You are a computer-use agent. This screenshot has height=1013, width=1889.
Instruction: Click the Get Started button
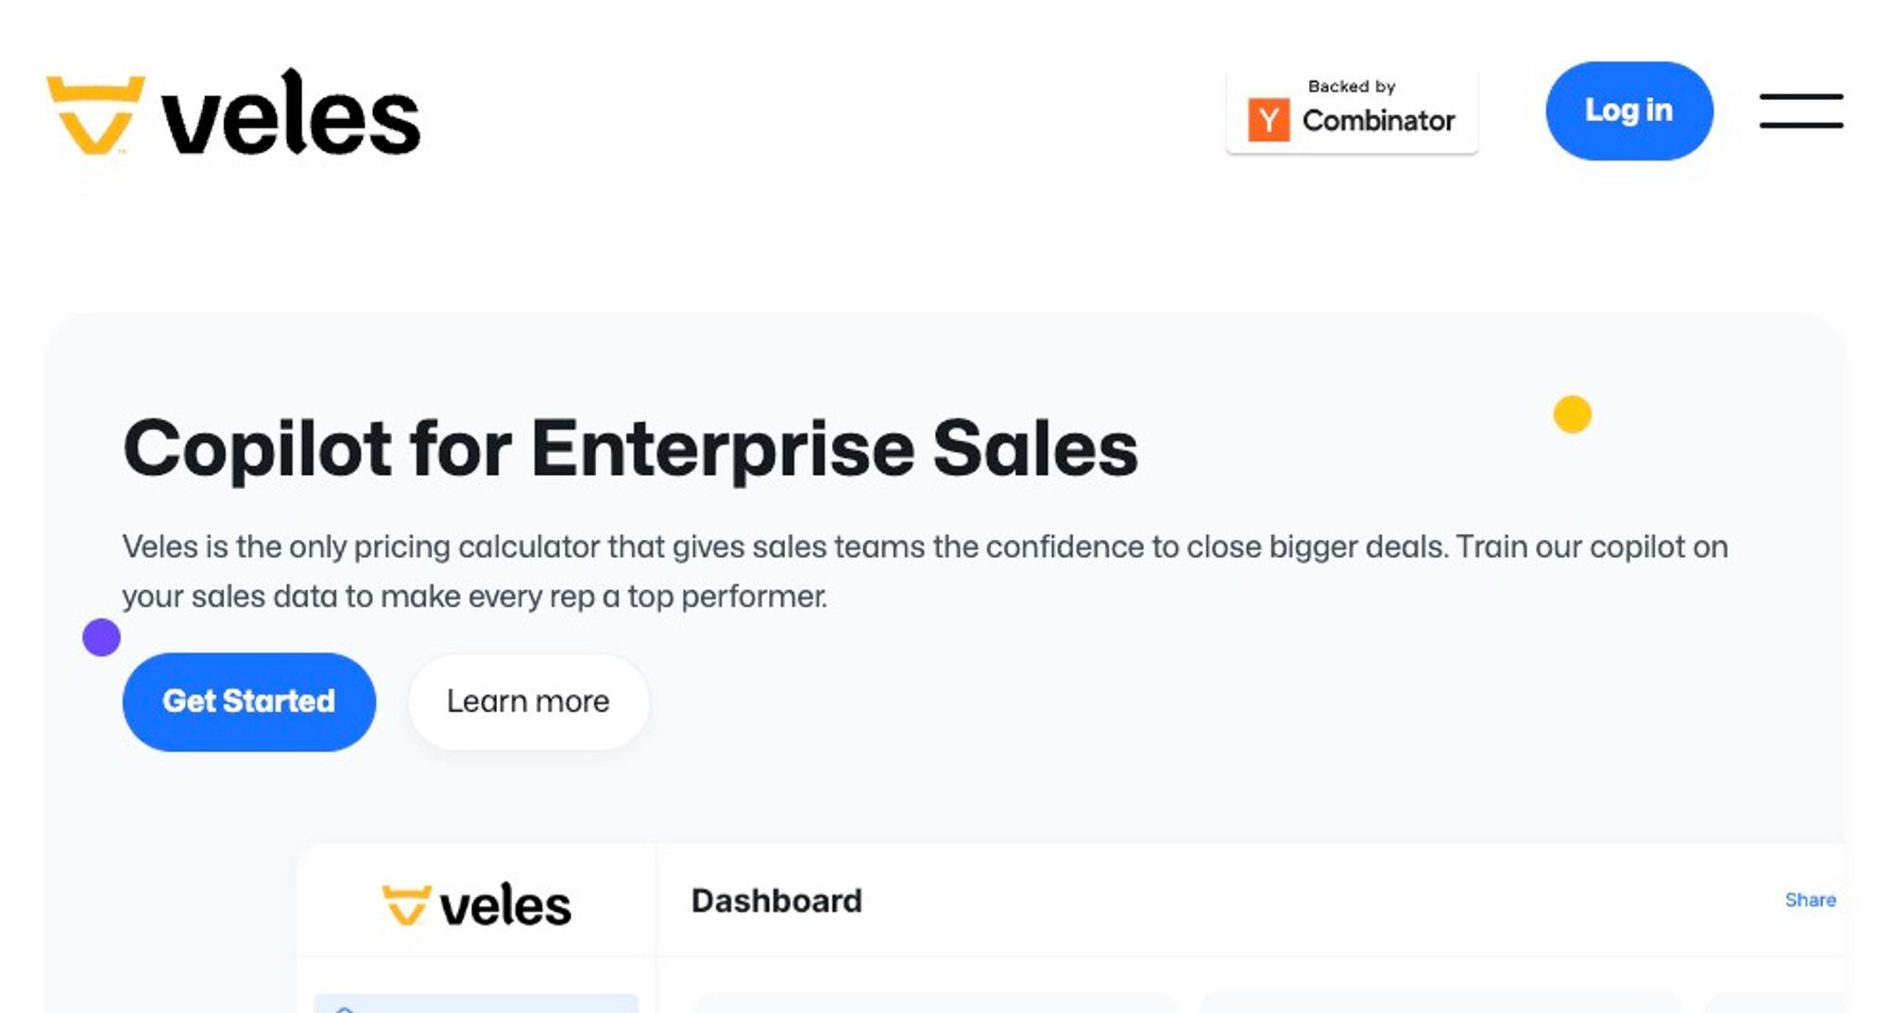tap(249, 701)
